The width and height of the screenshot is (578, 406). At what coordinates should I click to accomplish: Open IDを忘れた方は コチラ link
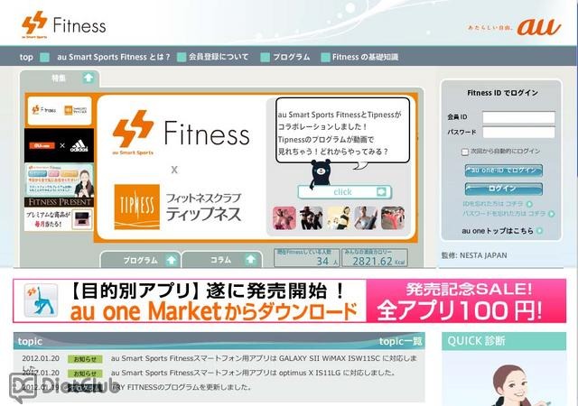point(498,204)
